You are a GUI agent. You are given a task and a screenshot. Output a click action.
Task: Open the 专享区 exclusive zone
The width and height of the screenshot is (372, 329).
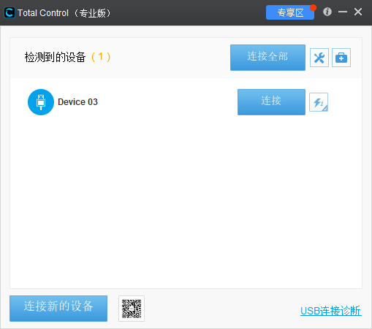(x=290, y=12)
